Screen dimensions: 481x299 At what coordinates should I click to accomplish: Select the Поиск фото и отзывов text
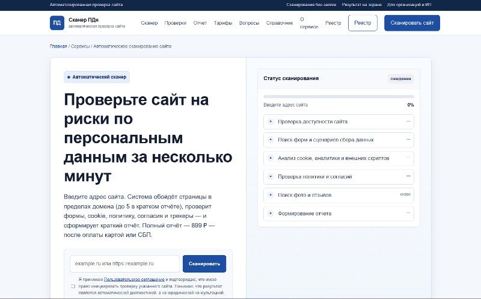point(305,195)
